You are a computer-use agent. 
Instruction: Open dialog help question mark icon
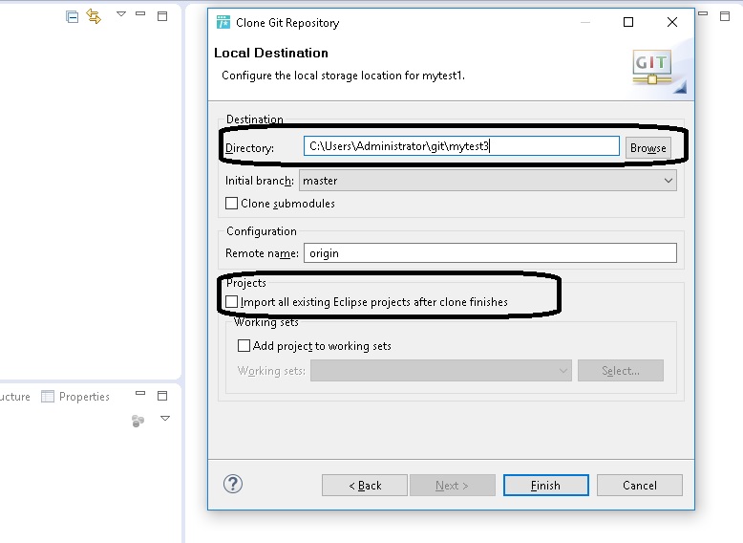coord(233,484)
